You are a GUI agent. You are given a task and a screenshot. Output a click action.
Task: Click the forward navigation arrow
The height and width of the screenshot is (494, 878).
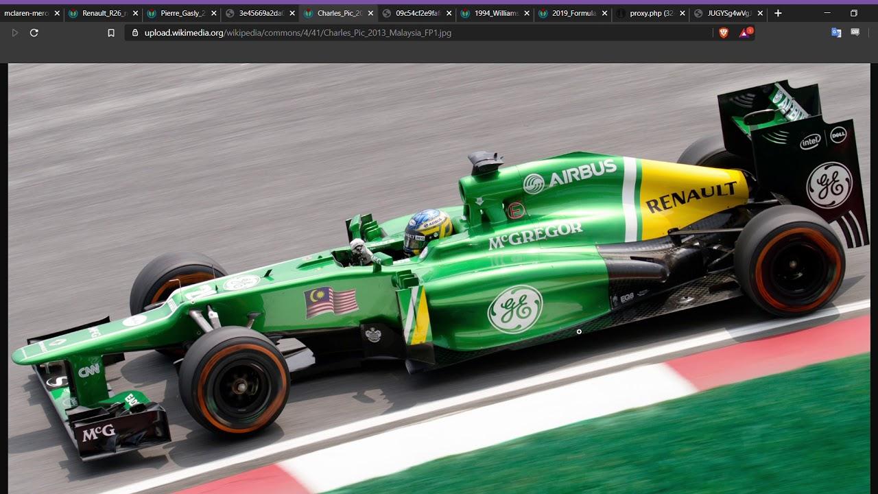(15, 32)
